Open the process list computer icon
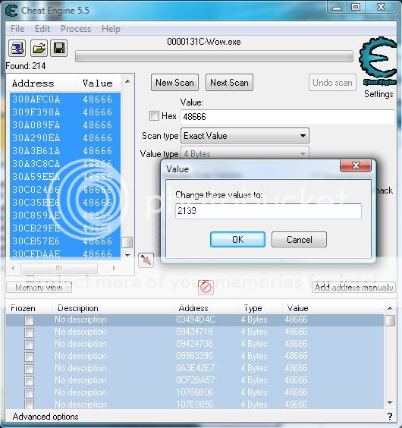Viewport: 402px width, 428px height. point(17,49)
